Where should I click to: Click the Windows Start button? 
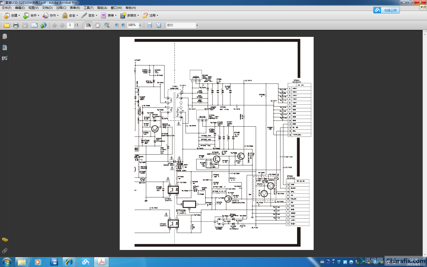[x=7, y=262]
